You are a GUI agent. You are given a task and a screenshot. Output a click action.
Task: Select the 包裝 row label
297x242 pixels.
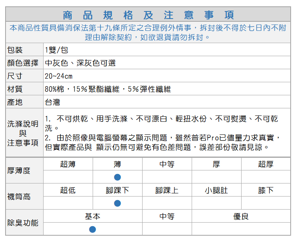(15, 50)
